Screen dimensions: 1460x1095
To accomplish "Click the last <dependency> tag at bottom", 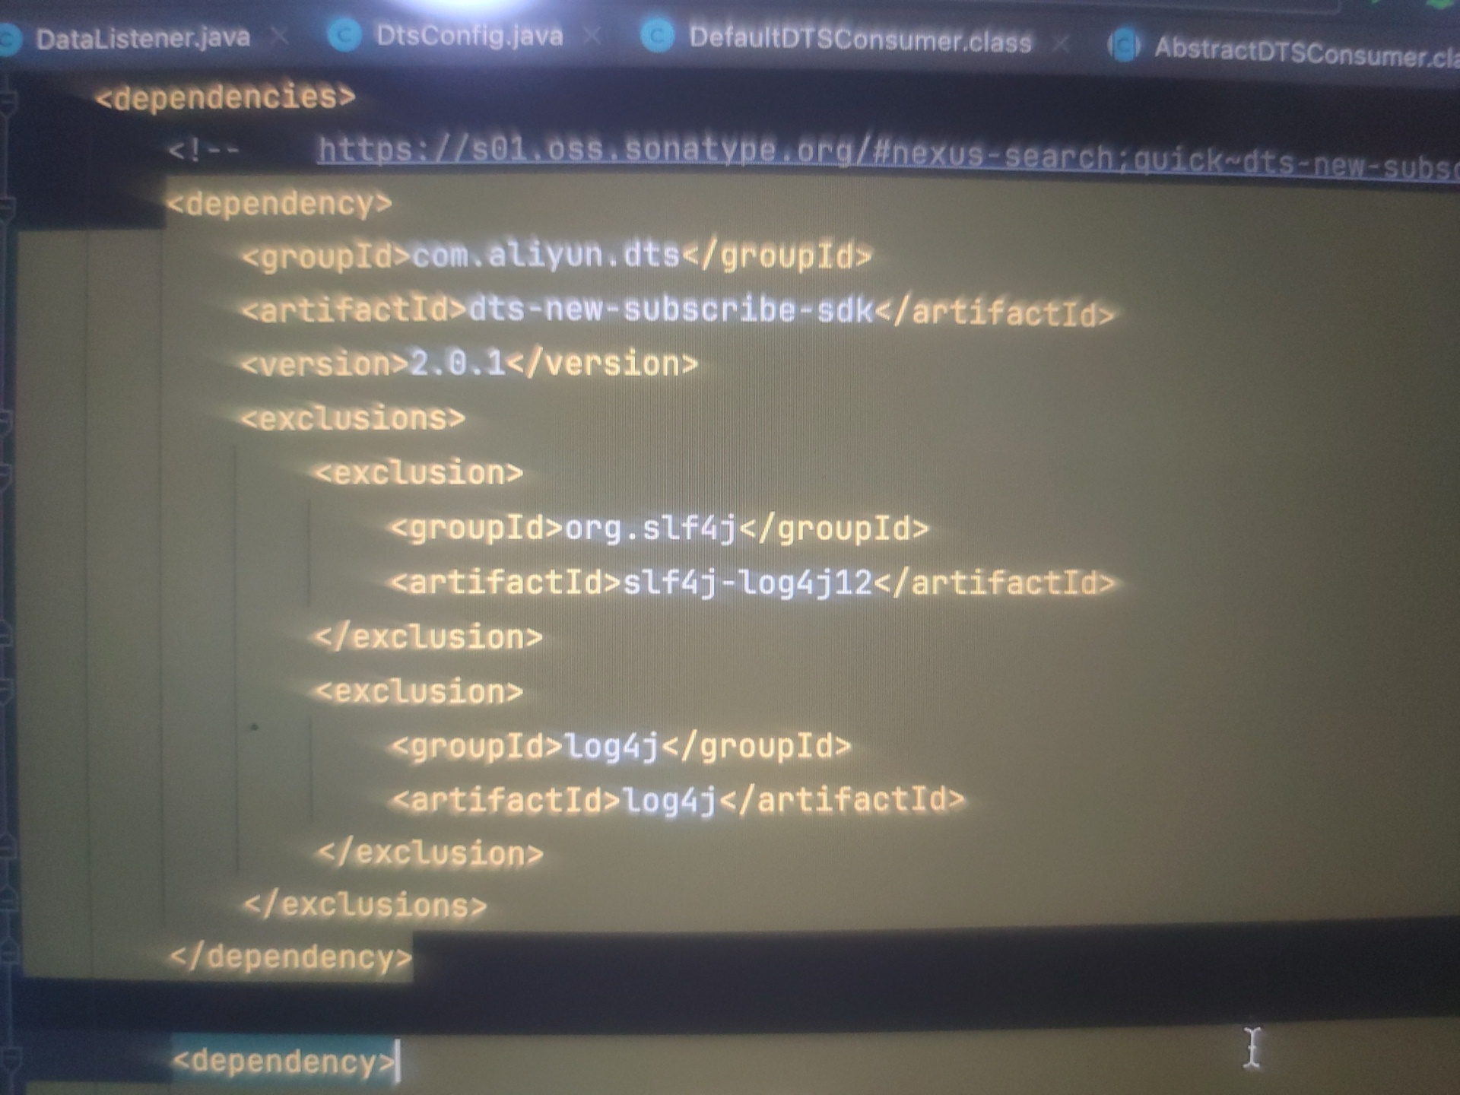I will click(284, 1061).
